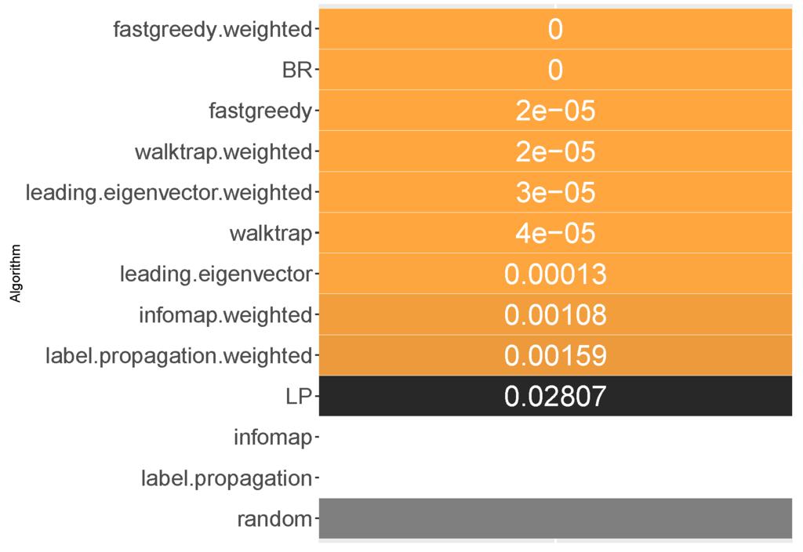Click the leading.eigenvector.weighted label
803x552 pixels.
pos(169,193)
